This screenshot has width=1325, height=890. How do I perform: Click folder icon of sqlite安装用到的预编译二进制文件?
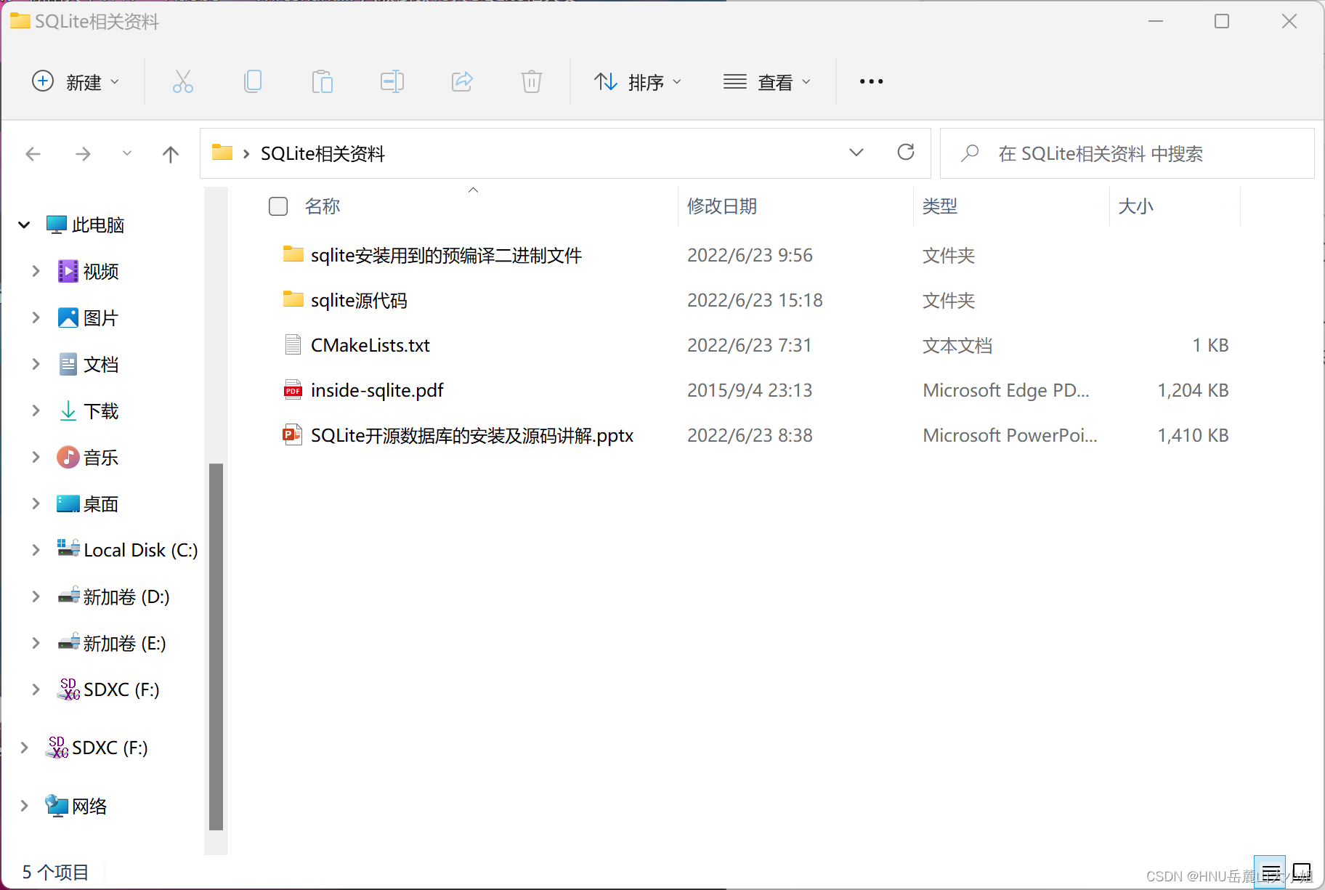tap(293, 254)
